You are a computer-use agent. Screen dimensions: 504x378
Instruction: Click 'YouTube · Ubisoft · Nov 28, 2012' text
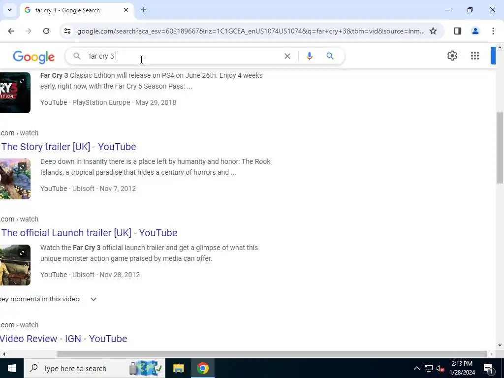[x=90, y=275]
